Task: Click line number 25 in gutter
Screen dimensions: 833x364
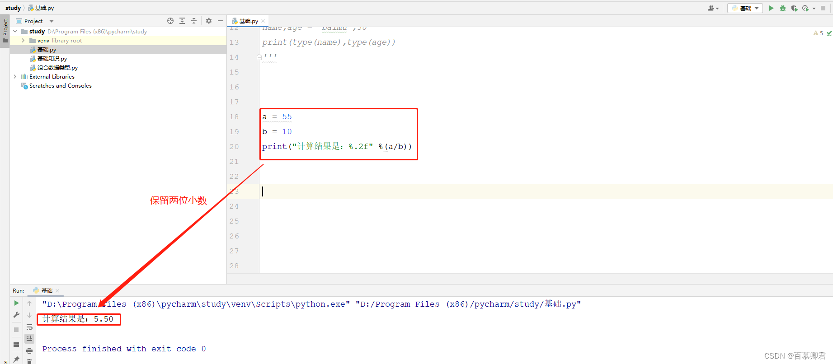Action: [x=234, y=221]
